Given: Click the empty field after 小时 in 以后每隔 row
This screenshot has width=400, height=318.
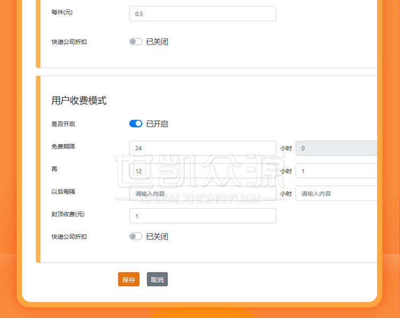Looking at the screenshot, I should pos(336,193).
